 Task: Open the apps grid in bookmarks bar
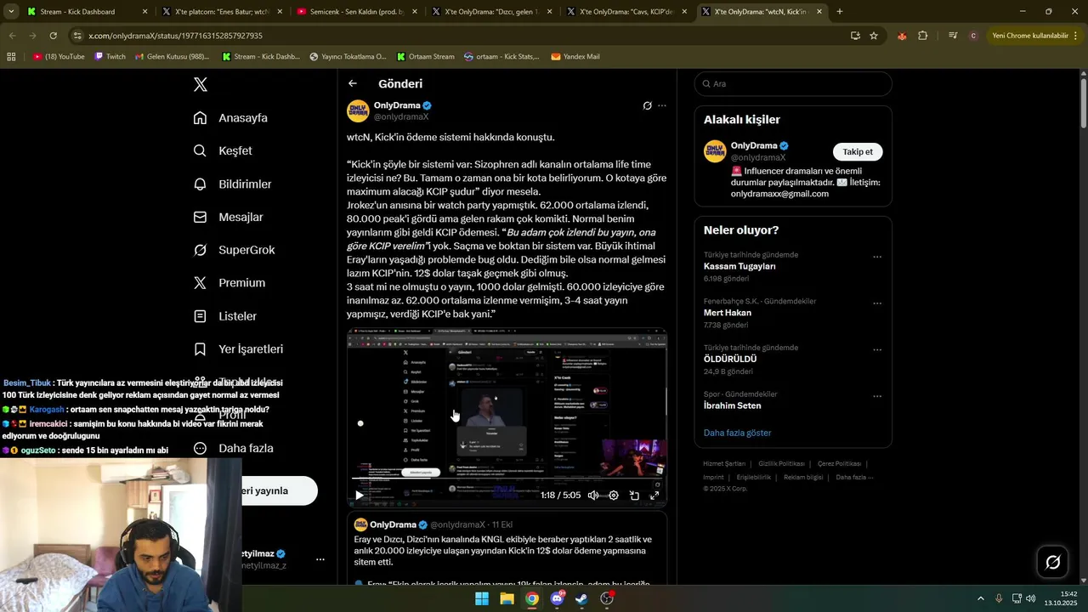coord(11,57)
